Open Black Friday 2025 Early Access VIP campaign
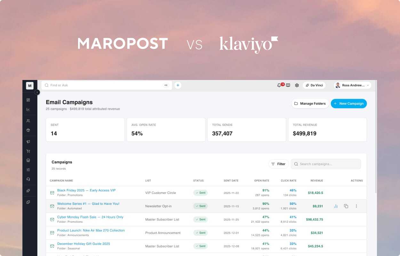This screenshot has width=400, height=256. [86, 190]
